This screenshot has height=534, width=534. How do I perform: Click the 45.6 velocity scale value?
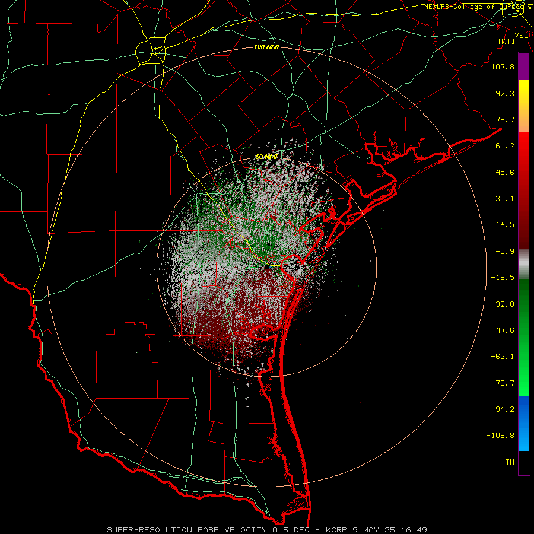point(505,172)
